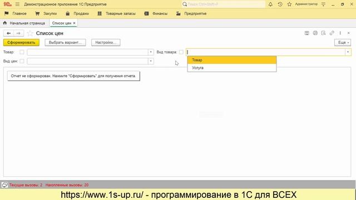Open the Главное section
The width and height of the screenshot is (356, 200).
tap(16, 13)
